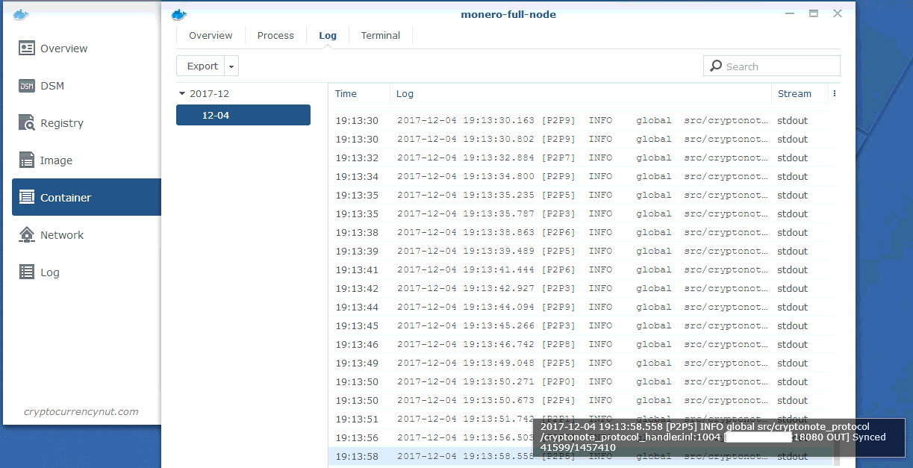This screenshot has width=913, height=468.
Task: Click the Log column header
Action: pyautogui.click(x=580, y=94)
